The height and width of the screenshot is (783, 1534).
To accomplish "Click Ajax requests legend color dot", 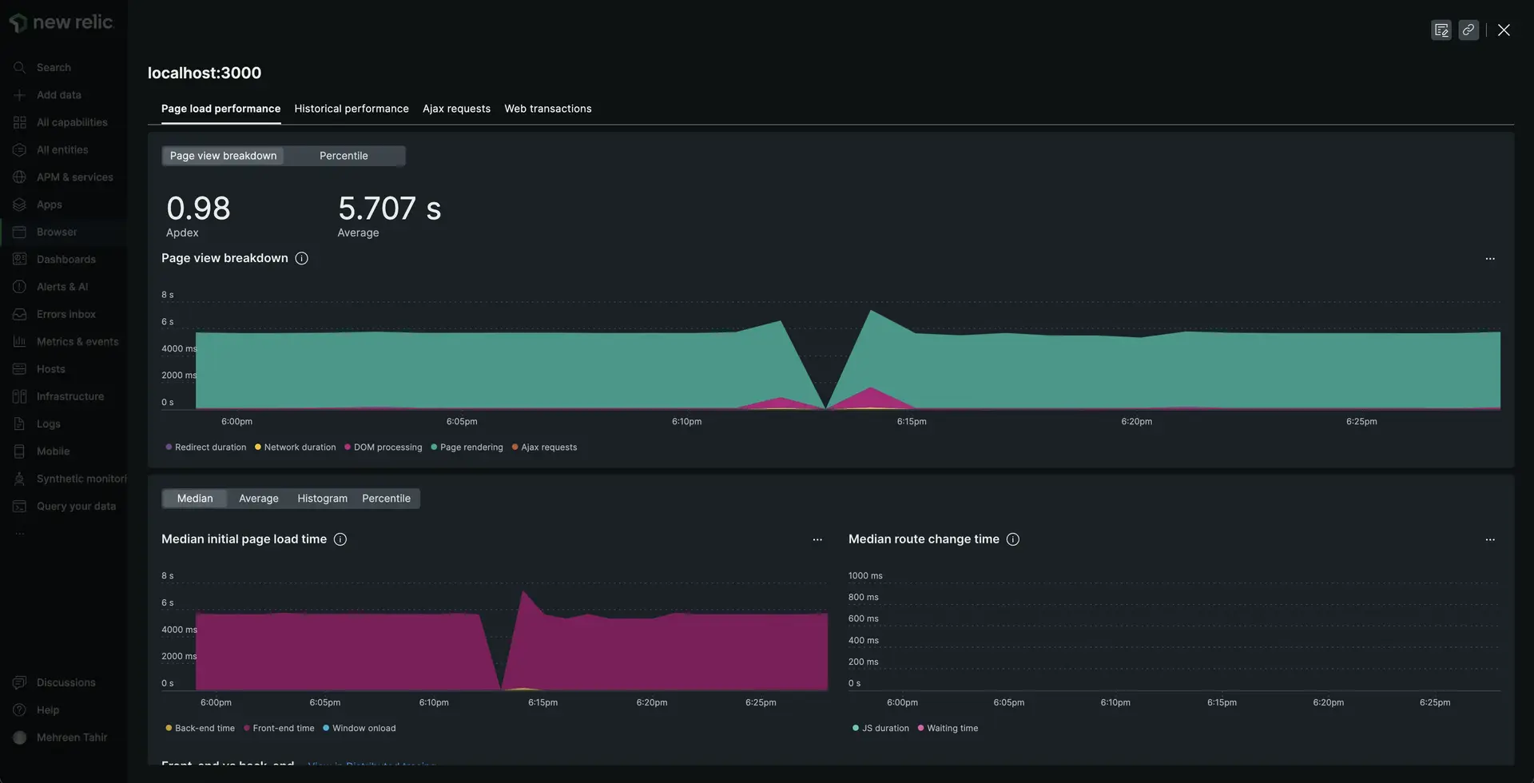I will point(515,447).
